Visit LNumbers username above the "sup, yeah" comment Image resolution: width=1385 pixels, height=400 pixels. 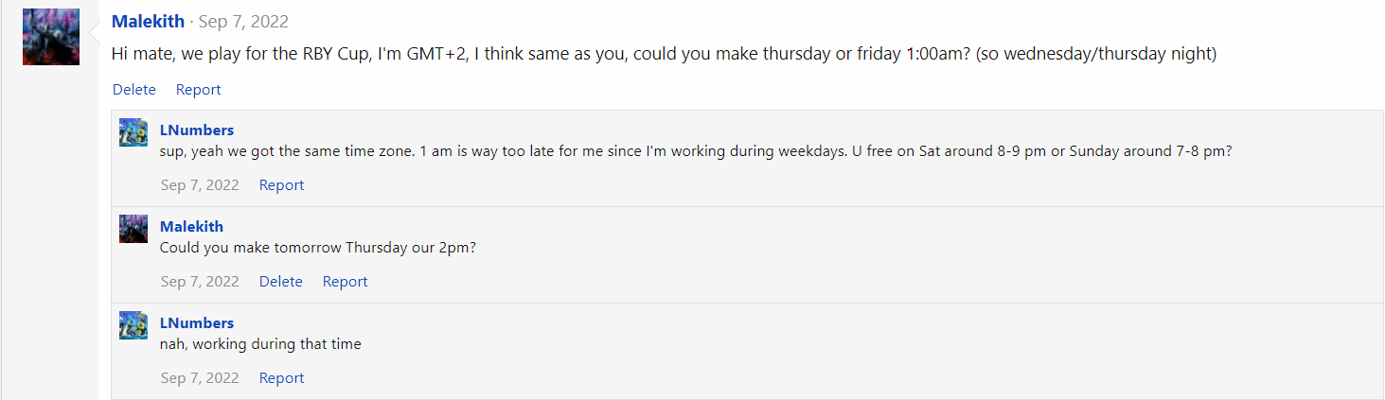click(x=197, y=130)
